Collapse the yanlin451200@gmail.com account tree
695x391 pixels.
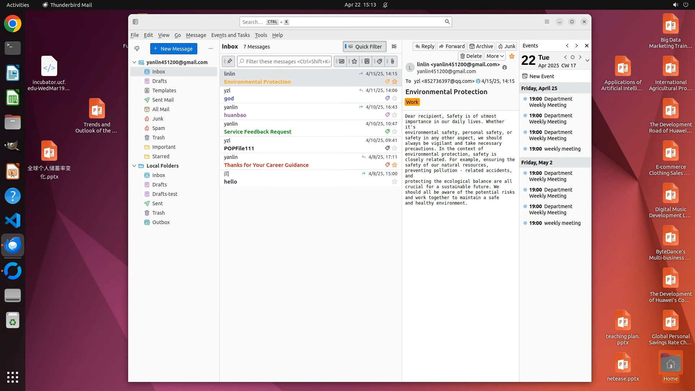(x=134, y=62)
